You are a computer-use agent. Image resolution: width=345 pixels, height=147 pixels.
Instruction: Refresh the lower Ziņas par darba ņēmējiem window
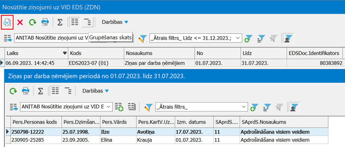pyautogui.click(x=13, y=91)
